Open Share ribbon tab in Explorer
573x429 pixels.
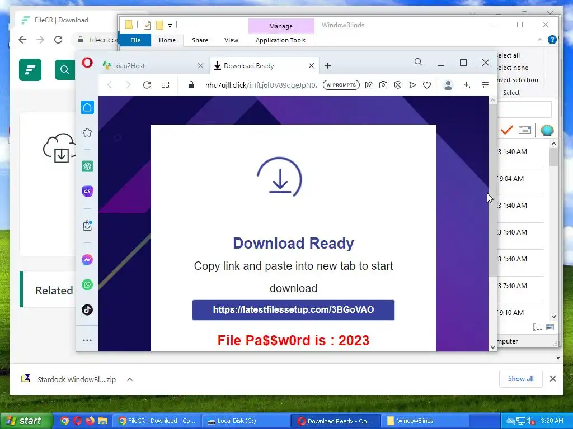tap(200, 40)
